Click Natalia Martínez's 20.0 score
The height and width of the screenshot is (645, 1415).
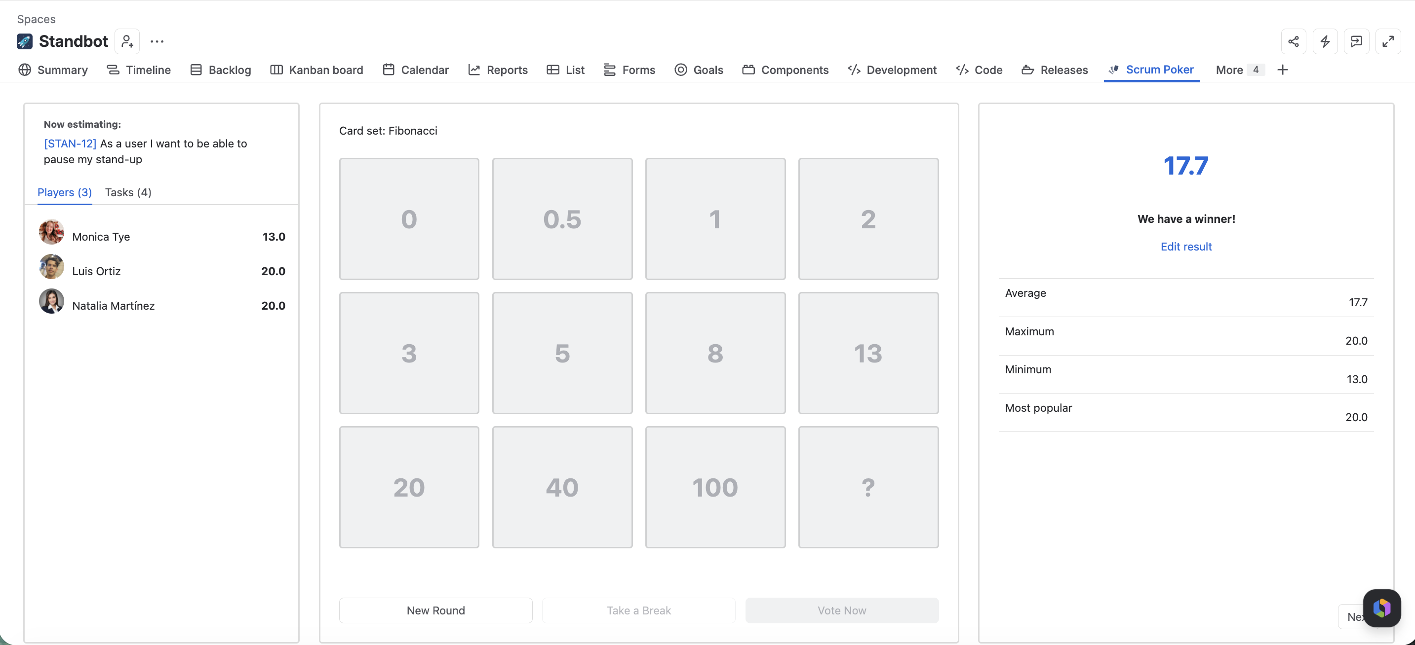tap(273, 306)
